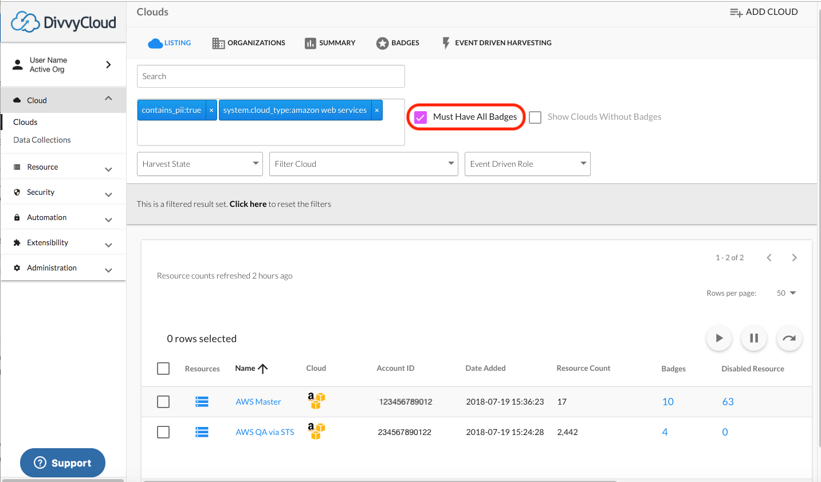Viewport: 821px width, 482px height.
Task: Uncheck Must Have All Badges
Action: pos(421,117)
